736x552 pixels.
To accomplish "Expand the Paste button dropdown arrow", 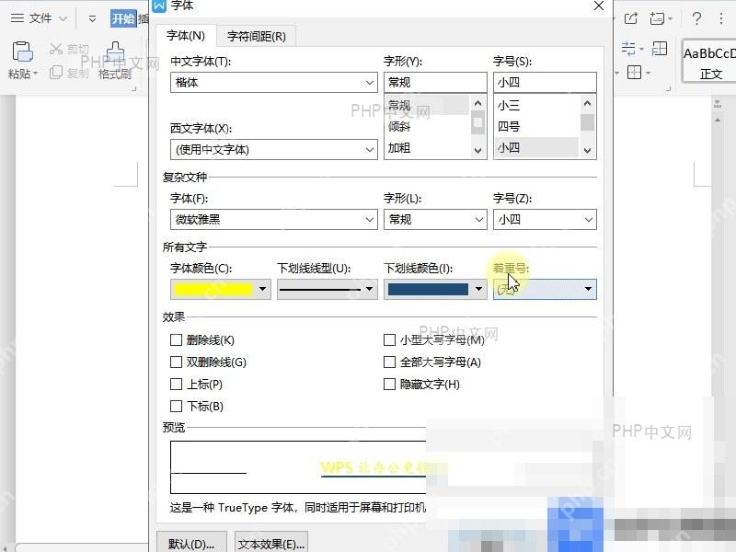I will click(35, 74).
